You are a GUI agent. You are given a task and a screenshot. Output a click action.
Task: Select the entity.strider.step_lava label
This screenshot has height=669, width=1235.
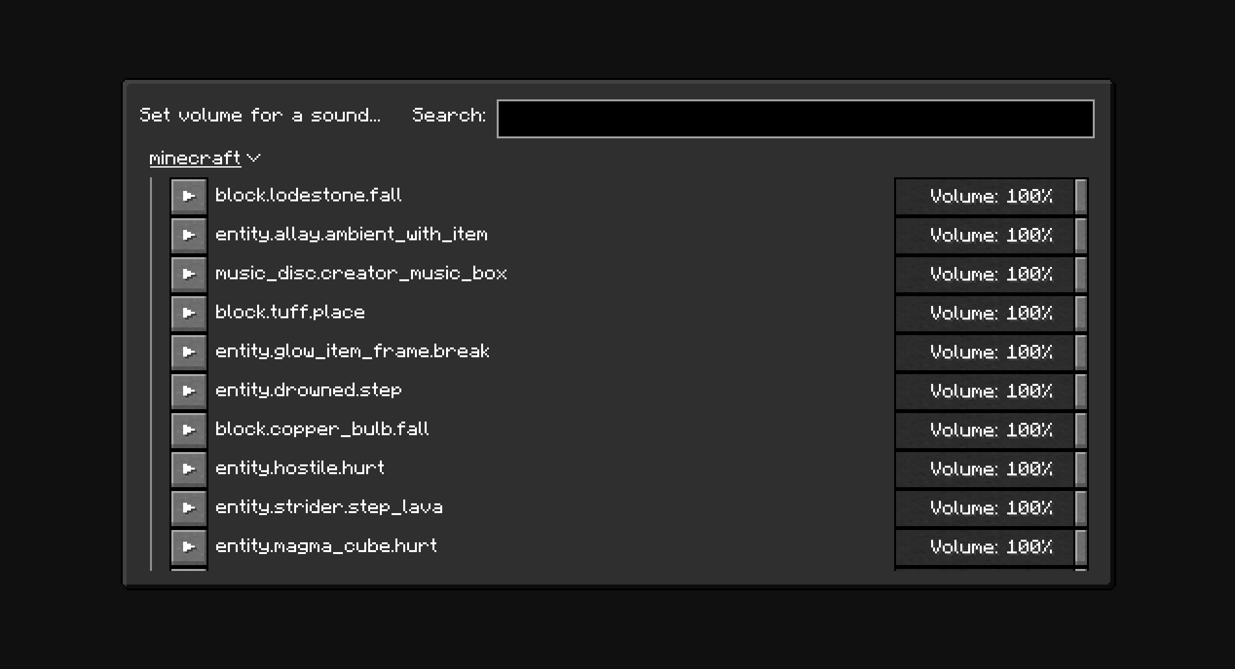[x=329, y=508]
